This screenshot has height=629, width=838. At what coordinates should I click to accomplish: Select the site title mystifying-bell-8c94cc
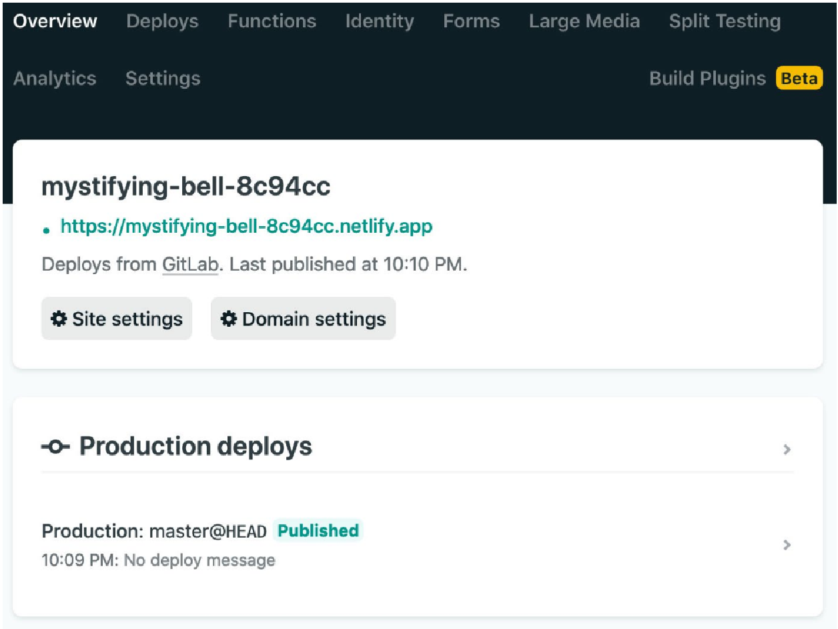(186, 187)
